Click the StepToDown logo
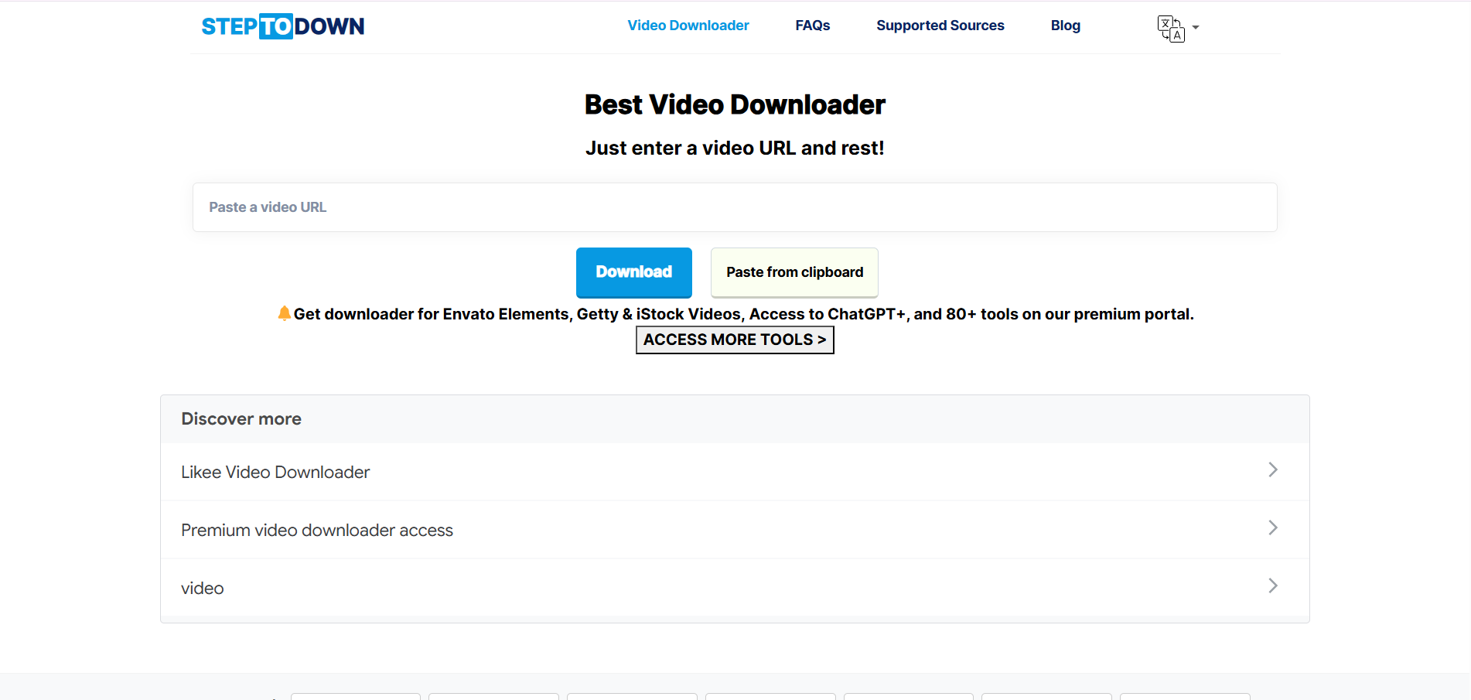 click(282, 26)
